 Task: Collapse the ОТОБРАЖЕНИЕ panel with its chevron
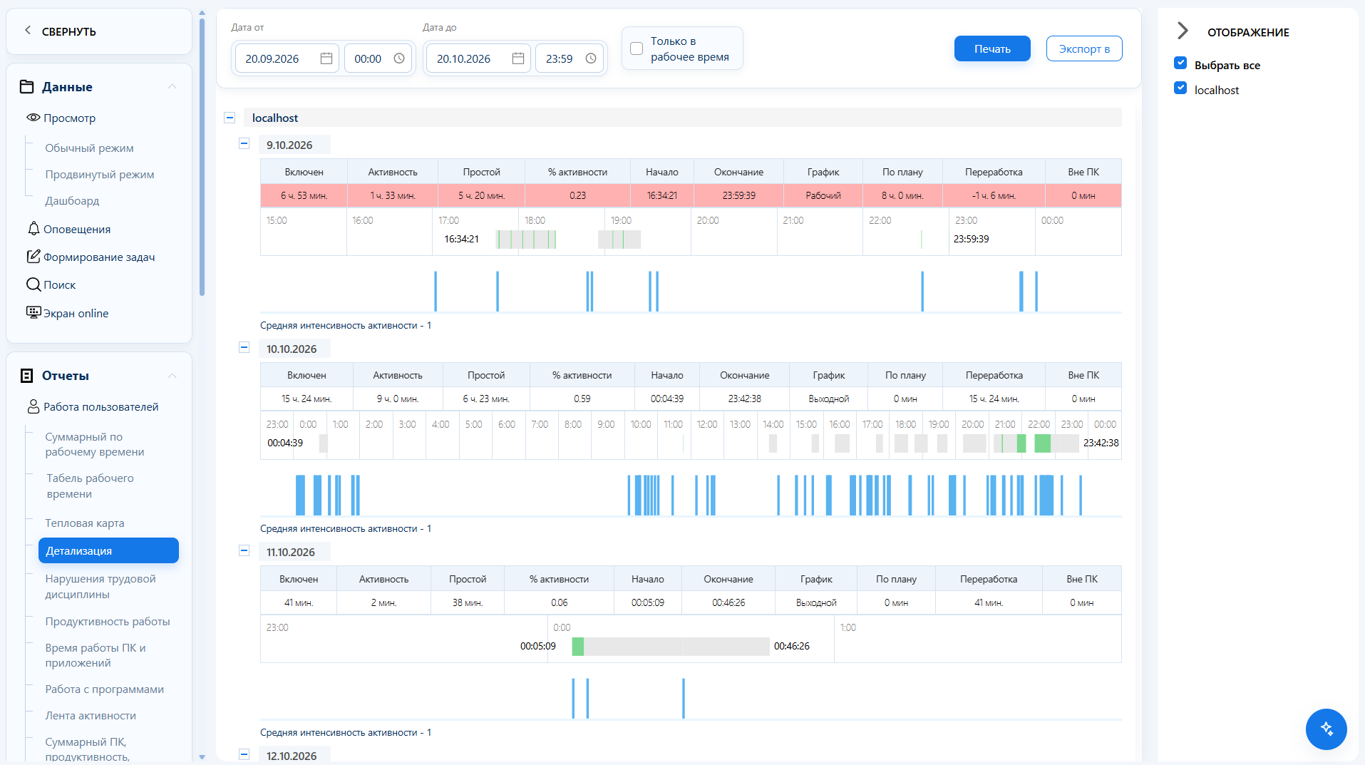(x=1183, y=31)
